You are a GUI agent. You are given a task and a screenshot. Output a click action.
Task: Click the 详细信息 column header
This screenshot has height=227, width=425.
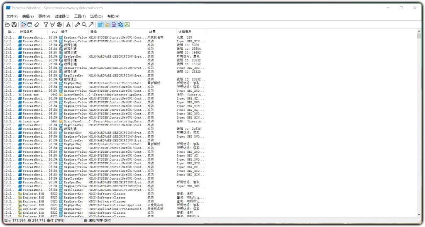point(191,32)
